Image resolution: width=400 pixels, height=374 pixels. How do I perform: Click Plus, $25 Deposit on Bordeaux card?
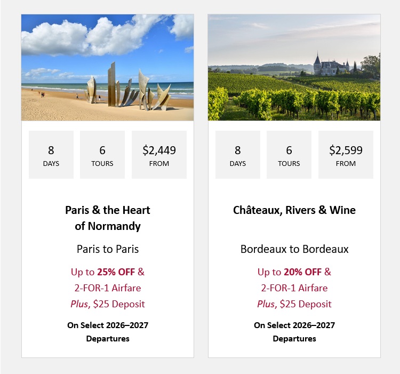click(294, 304)
